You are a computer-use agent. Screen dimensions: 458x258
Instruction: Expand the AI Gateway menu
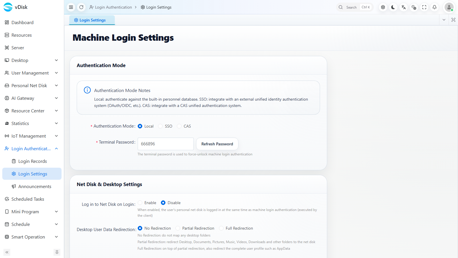pyautogui.click(x=31, y=98)
